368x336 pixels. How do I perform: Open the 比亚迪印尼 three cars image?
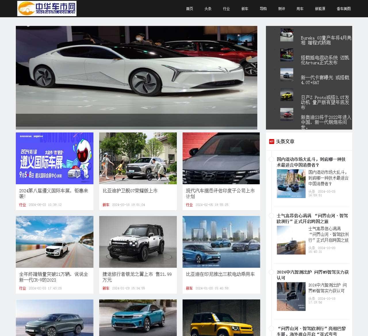click(x=221, y=242)
